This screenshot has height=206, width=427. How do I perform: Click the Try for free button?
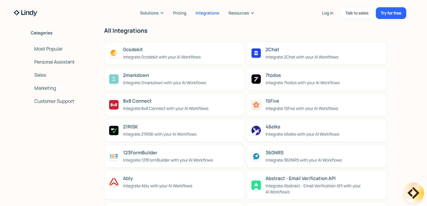click(391, 13)
